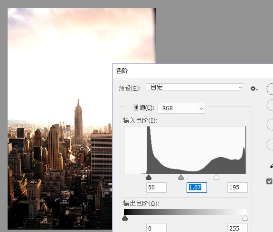
Task: Click the output levels field showing 0
Action: [x=156, y=228]
